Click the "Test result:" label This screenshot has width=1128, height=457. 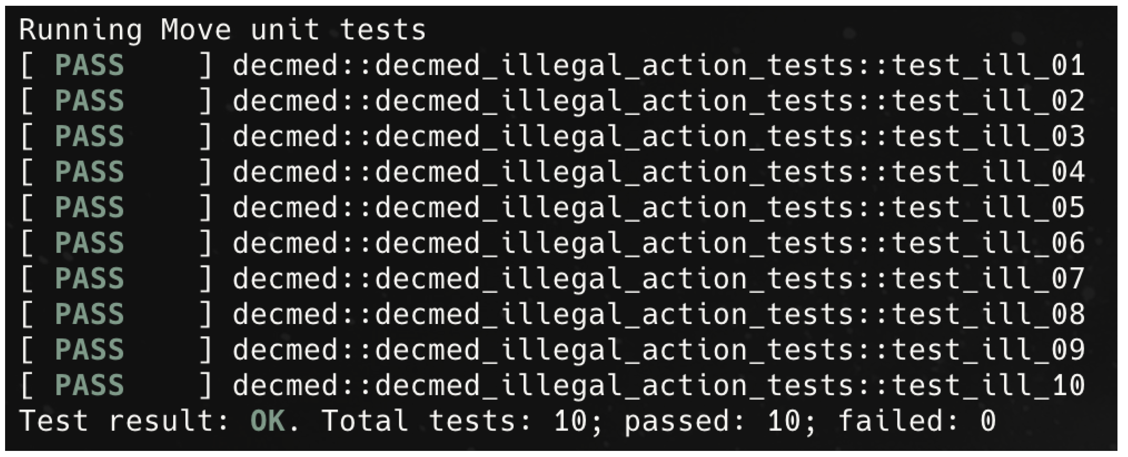point(124,421)
